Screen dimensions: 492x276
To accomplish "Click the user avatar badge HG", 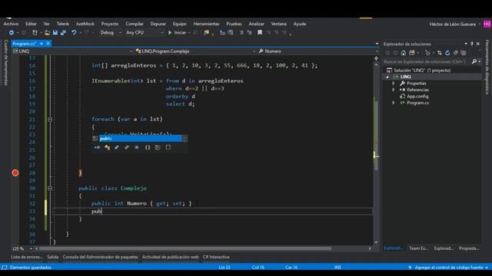I will click(x=487, y=24).
